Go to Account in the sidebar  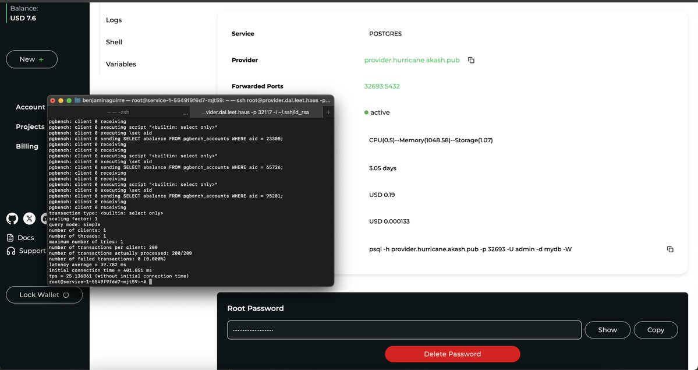point(30,107)
